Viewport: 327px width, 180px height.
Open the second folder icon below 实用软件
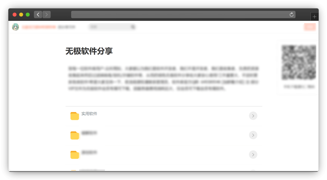coord(75,135)
